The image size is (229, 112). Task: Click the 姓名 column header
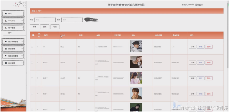[x=63, y=35]
